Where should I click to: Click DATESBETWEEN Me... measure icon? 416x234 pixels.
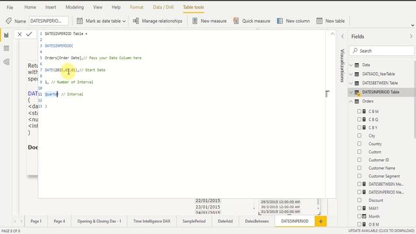[x=364, y=184]
